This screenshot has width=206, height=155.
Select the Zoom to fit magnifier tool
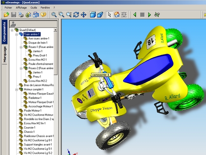pyautogui.click(x=54, y=14)
